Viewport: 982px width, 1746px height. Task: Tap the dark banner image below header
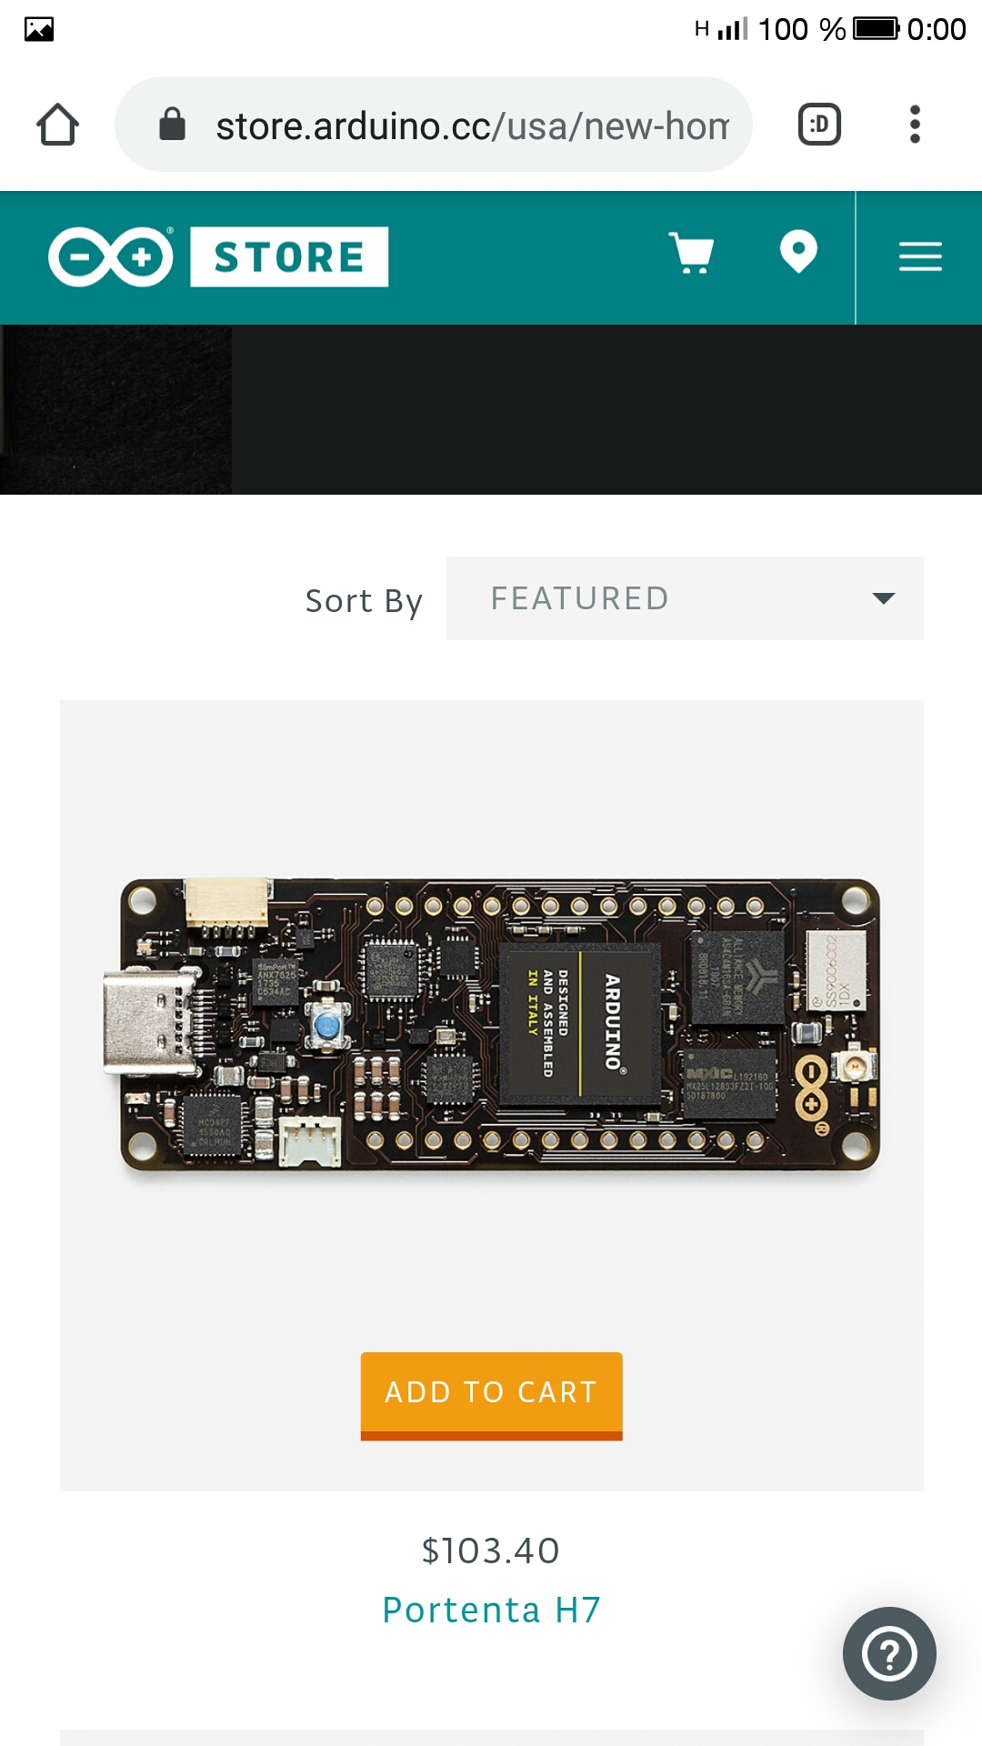click(x=491, y=409)
